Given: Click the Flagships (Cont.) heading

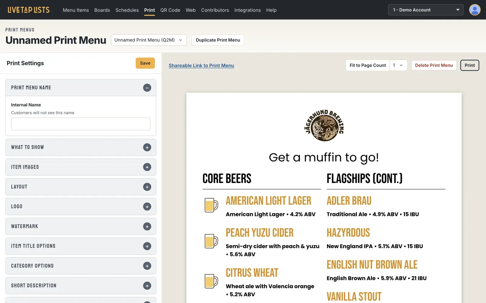Looking at the screenshot, I should click(364, 178).
